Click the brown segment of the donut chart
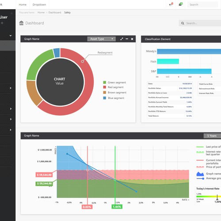 (33, 92)
